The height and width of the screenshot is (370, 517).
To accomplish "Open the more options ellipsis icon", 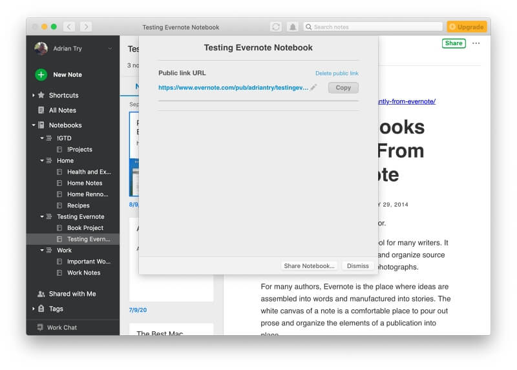I will tap(476, 43).
